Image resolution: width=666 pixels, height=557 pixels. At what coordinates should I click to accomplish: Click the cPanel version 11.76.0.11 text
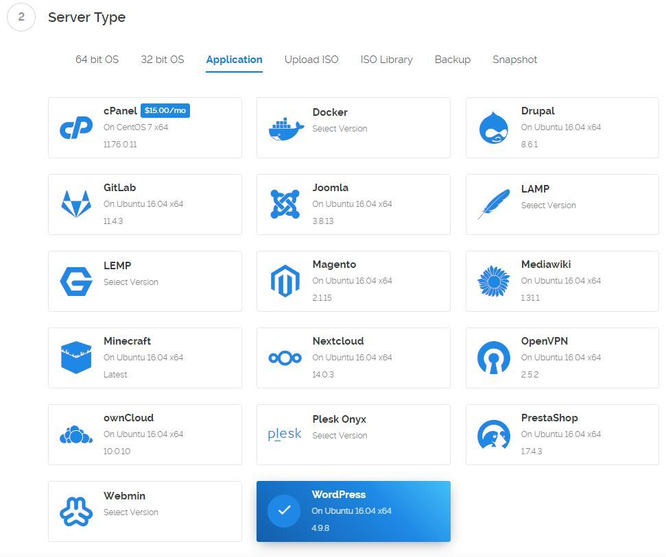[120, 145]
